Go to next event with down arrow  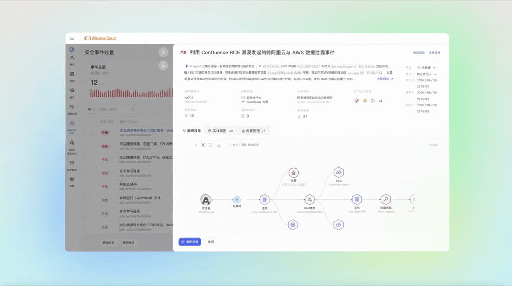(x=163, y=65)
